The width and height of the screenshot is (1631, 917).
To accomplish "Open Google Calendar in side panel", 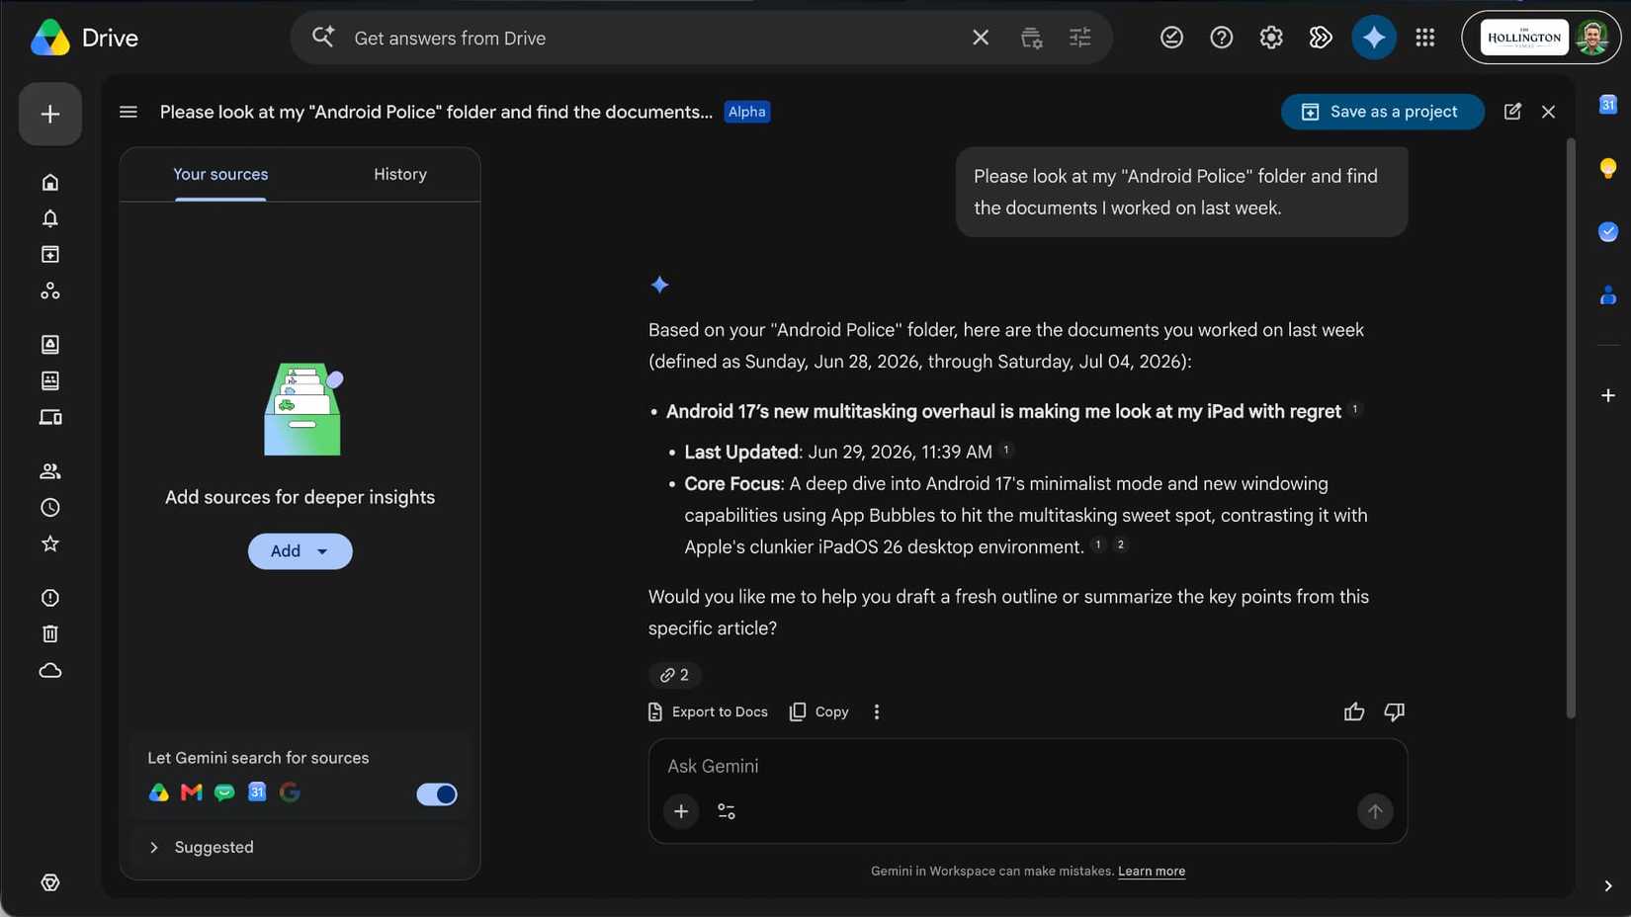I will pyautogui.click(x=1608, y=104).
